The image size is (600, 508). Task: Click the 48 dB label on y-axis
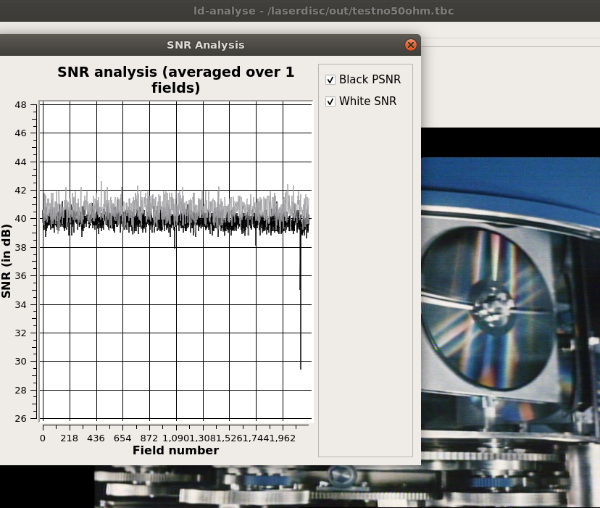[x=20, y=105]
